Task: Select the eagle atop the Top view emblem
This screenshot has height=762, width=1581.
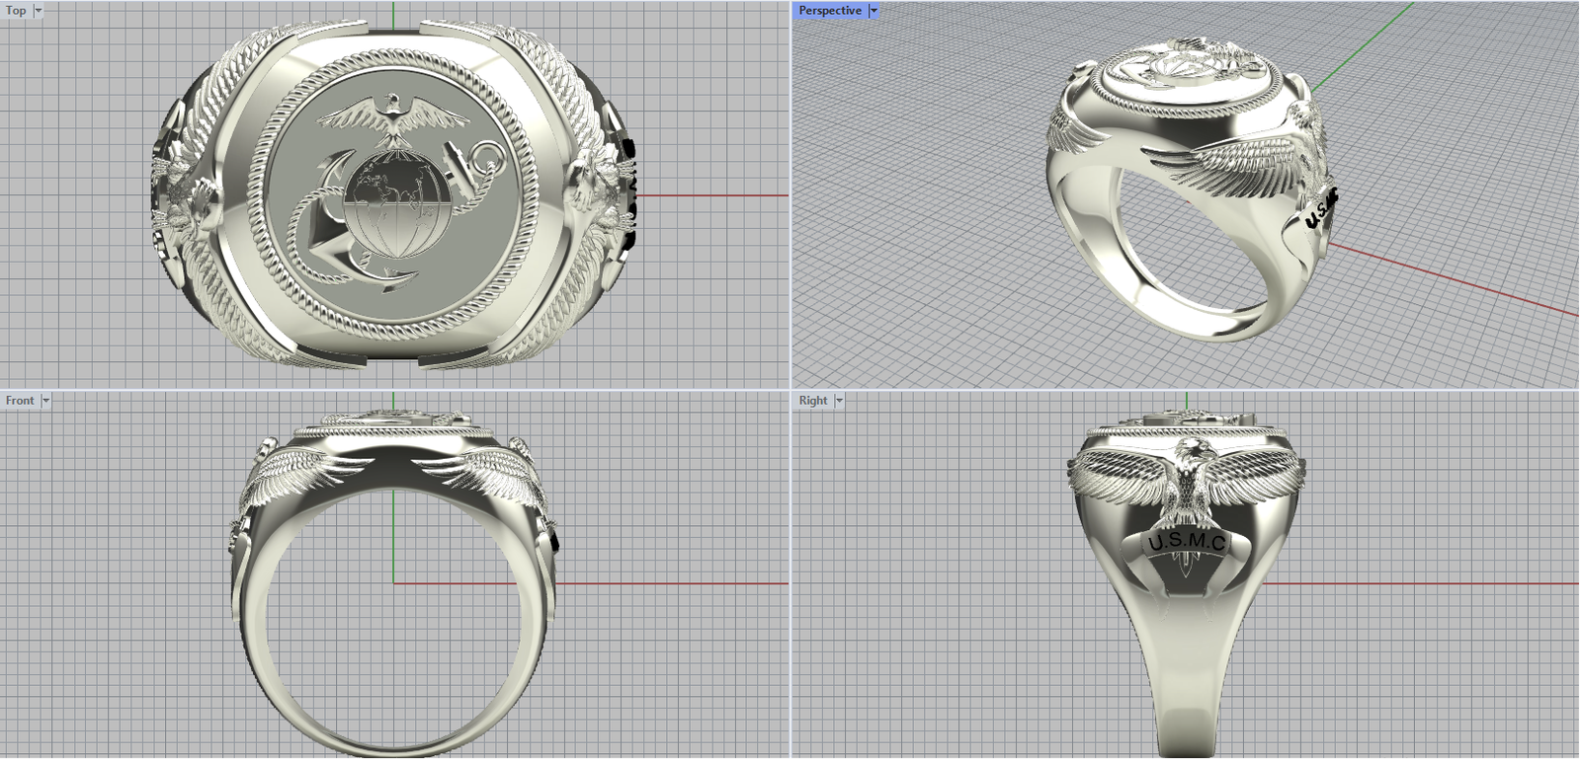Action: [x=393, y=120]
